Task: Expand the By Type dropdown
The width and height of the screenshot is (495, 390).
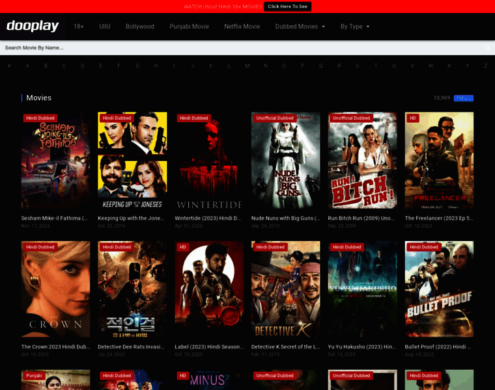Action: tap(355, 27)
